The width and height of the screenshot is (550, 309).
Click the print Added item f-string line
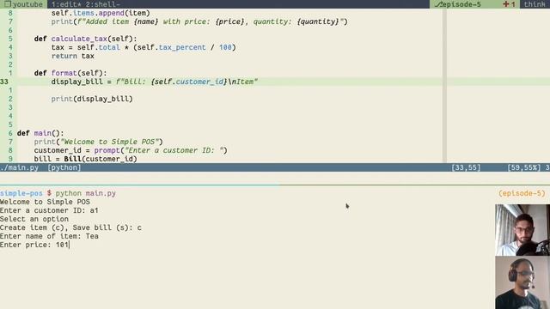click(x=199, y=21)
